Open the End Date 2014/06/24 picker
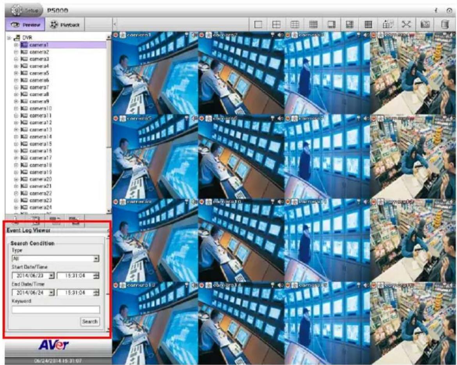The height and width of the screenshot is (365, 457). click(x=33, y=292)
